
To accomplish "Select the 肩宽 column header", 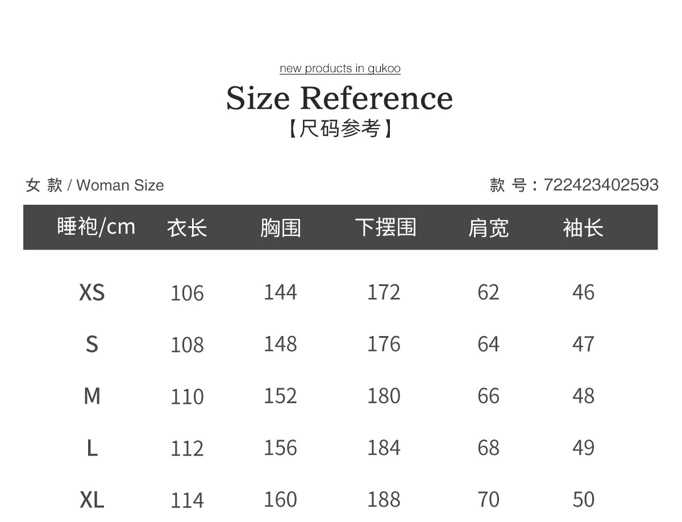I will coord(488,228).
